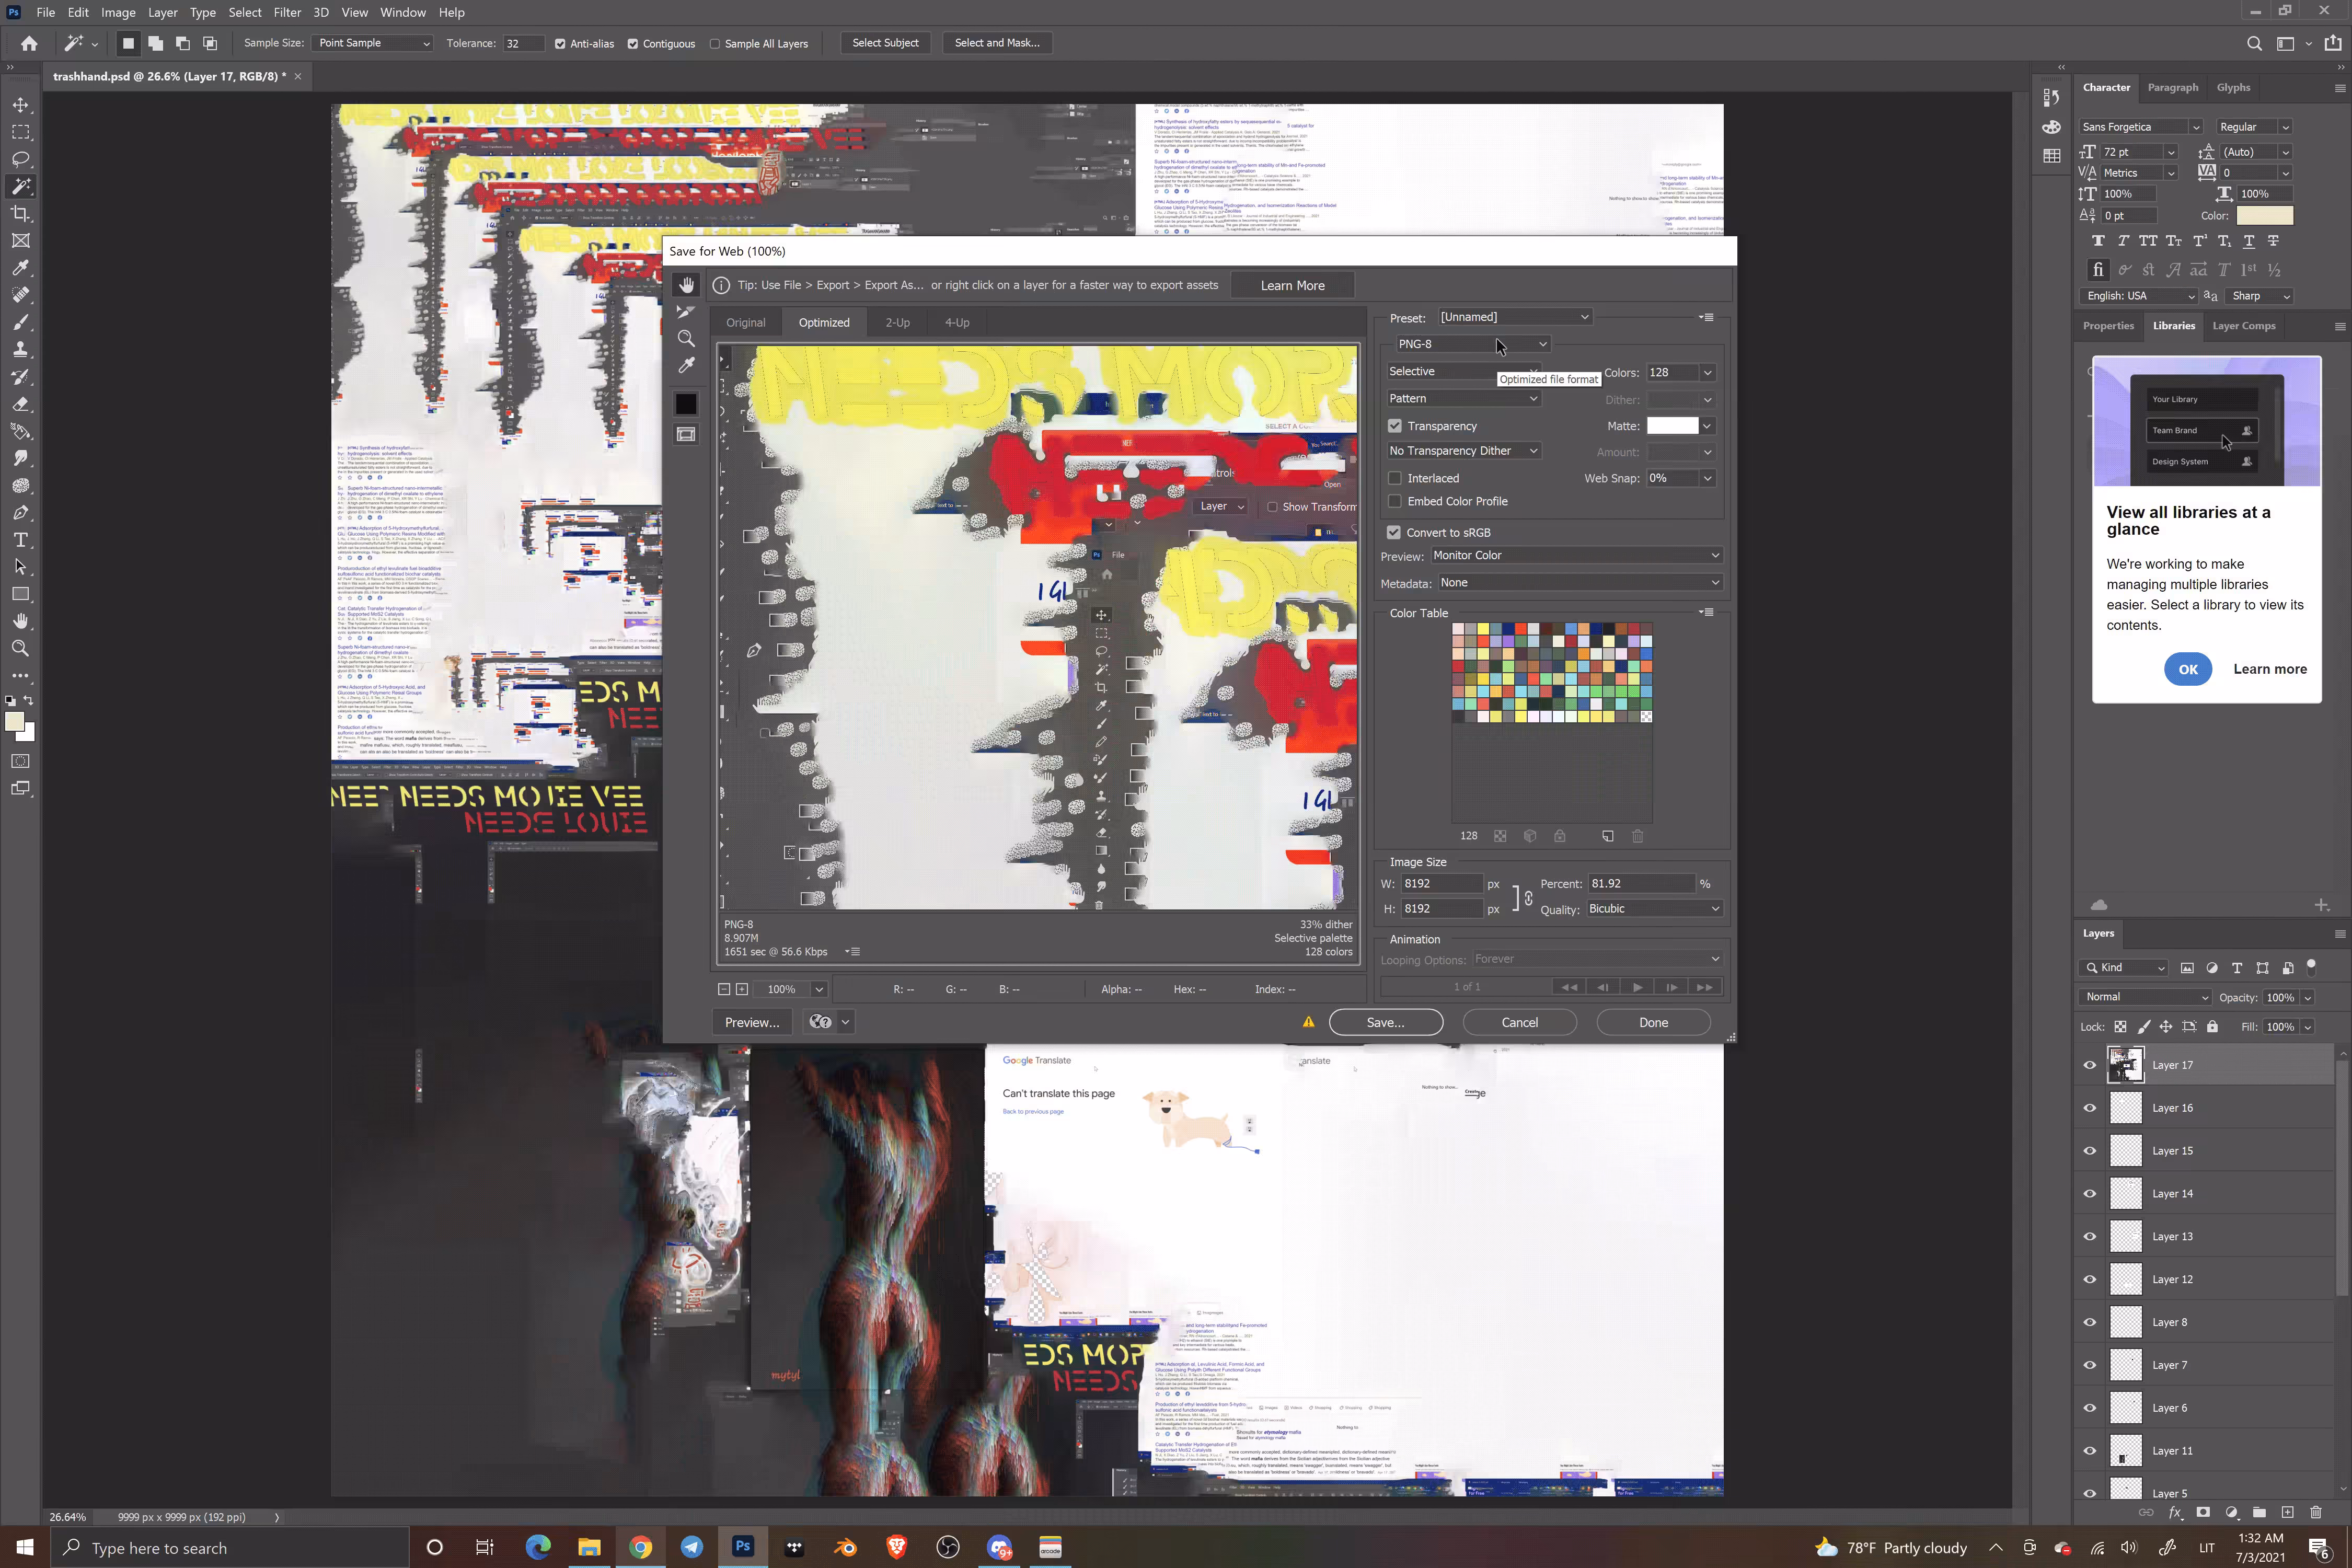Toggle Anti-alias checkbox in options bar
Viewport: 2352px width, 1568px height.
[560, 43]
